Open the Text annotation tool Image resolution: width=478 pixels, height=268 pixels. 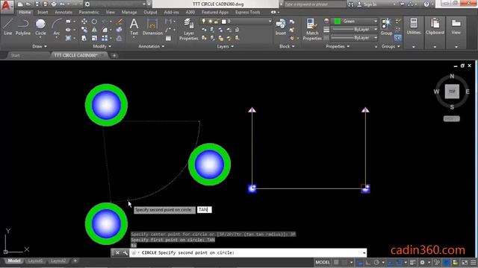pyautogui.click(x=134, y=27)
